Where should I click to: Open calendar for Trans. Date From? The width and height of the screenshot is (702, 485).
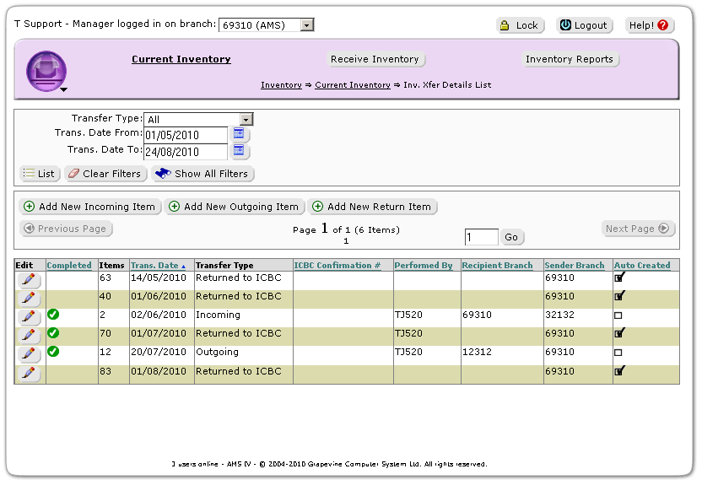[x=239, y=134]
